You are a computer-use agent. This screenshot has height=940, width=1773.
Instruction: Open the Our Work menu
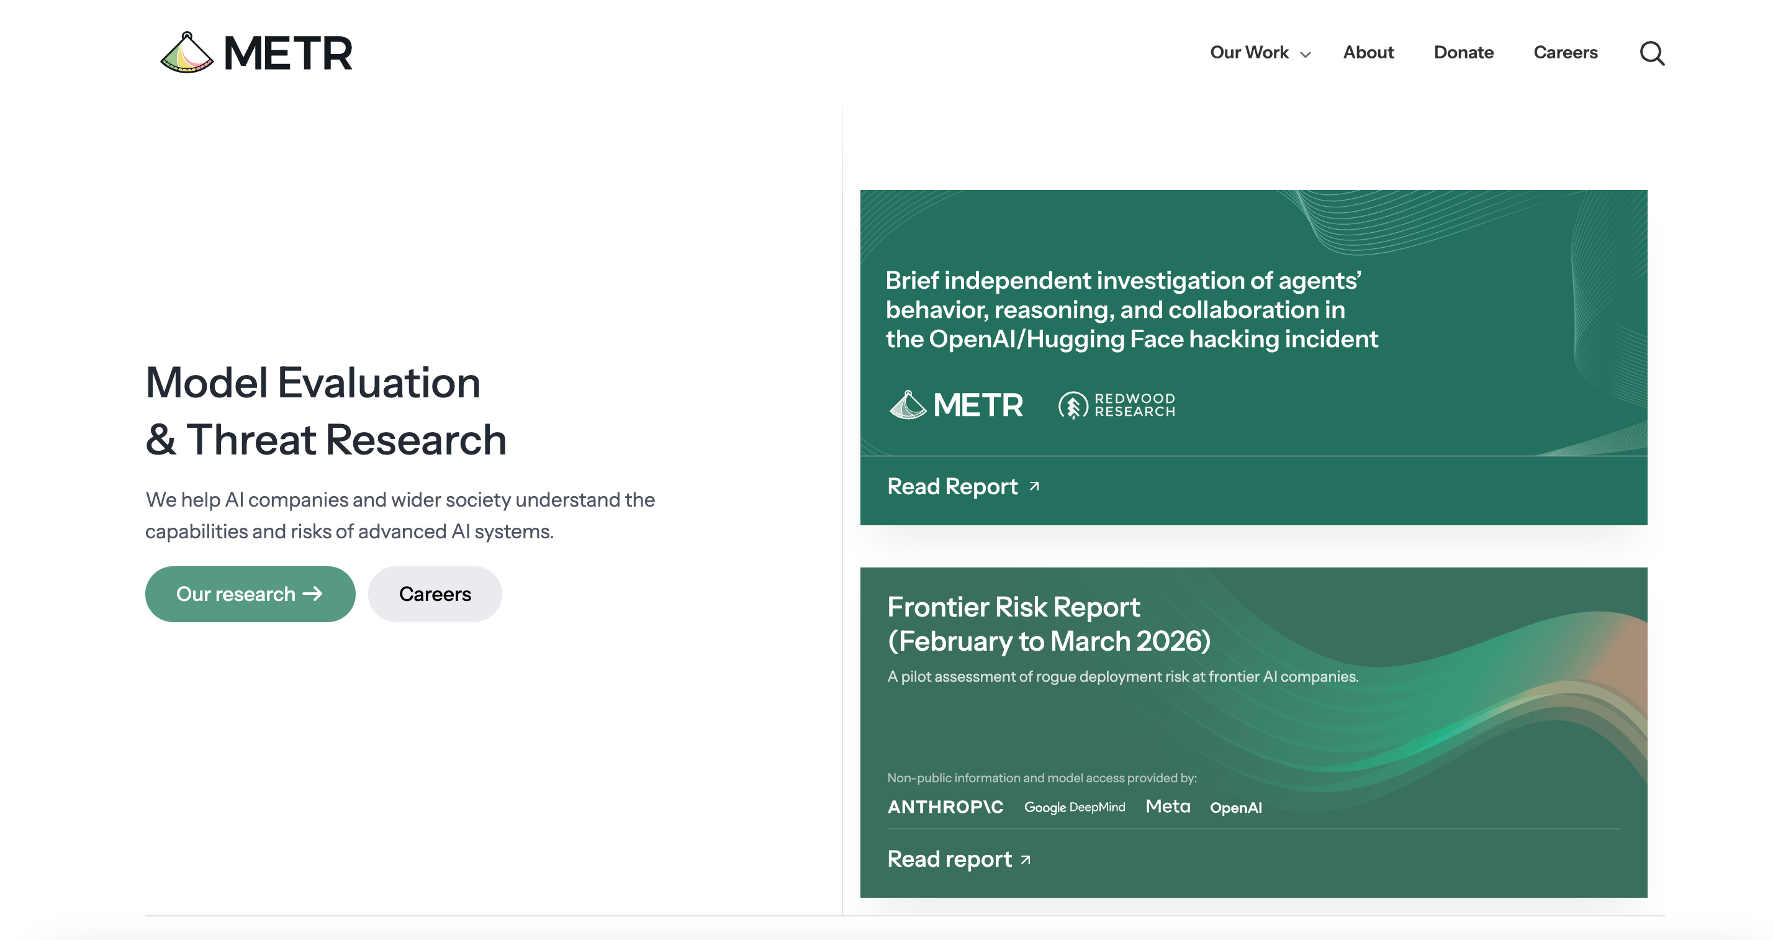coord(1249,52)
